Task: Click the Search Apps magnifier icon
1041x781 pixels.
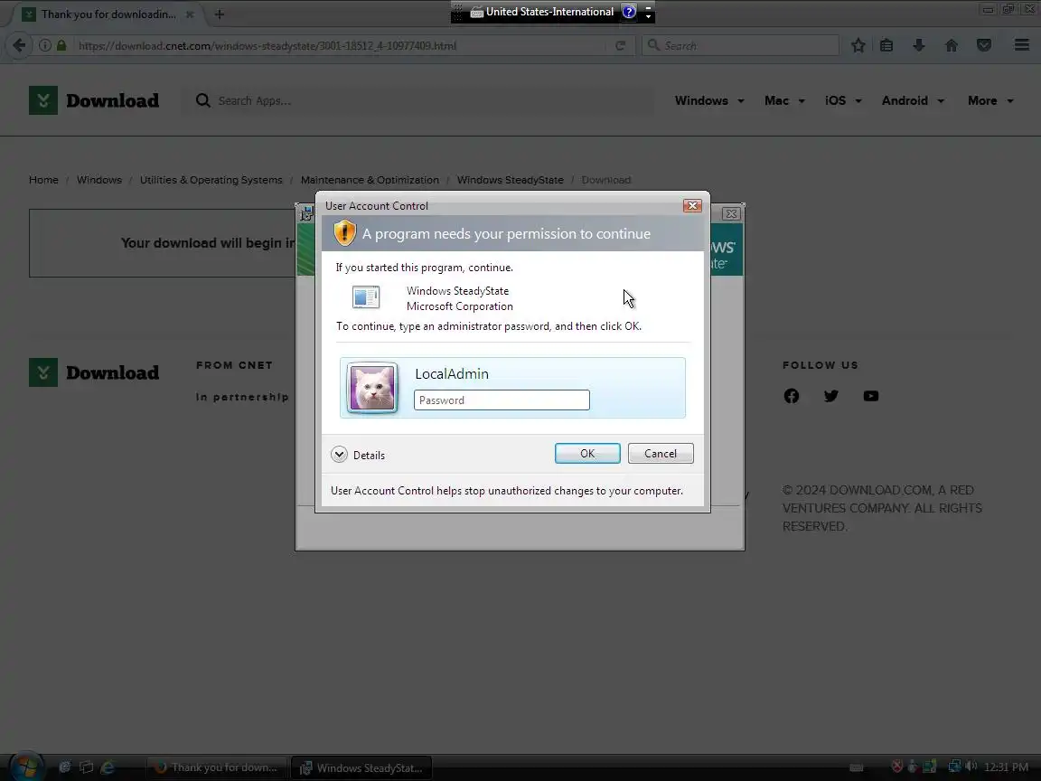Action: [x=203, y=100]
